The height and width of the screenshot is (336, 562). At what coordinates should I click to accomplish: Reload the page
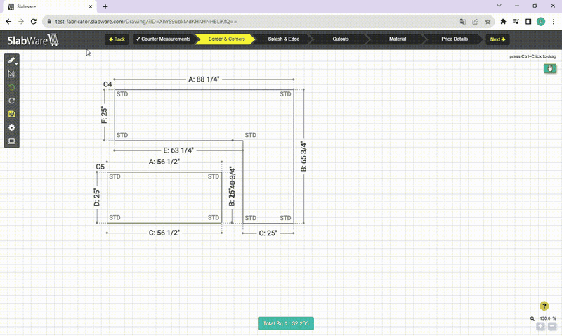tap(33, 22)
